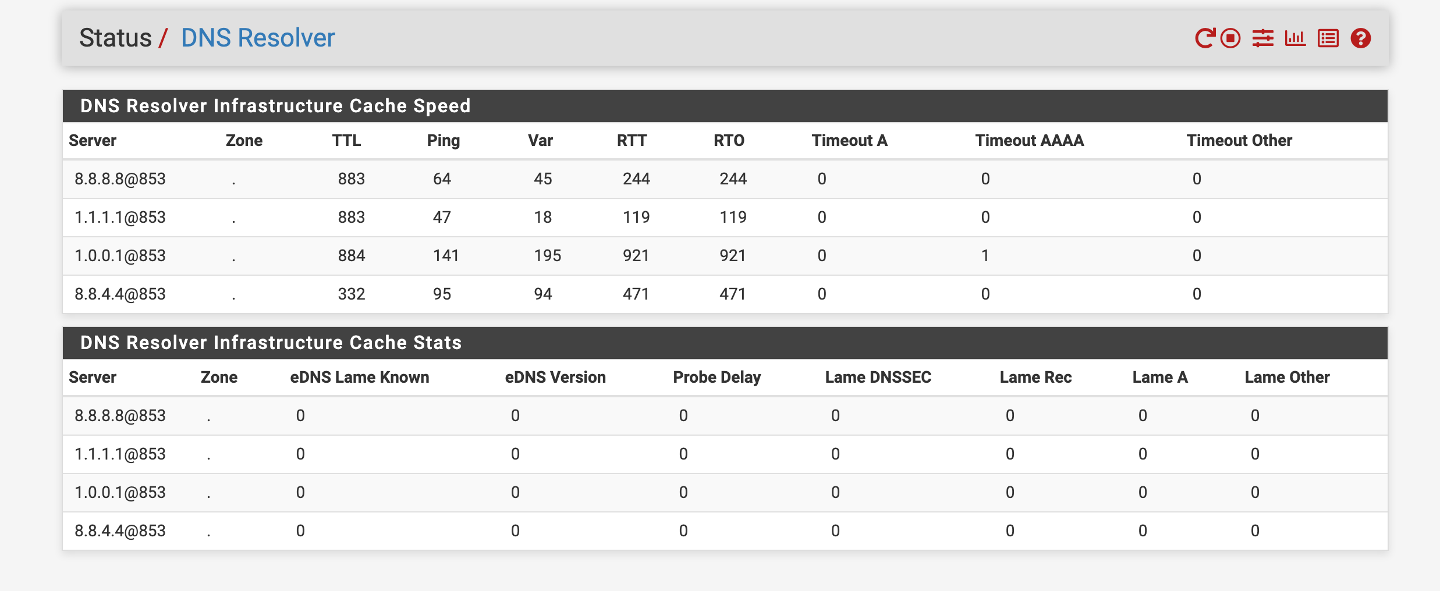Open the status graph bar-chart icon
Screen dimensions: 1440x591
point(1296,38)
